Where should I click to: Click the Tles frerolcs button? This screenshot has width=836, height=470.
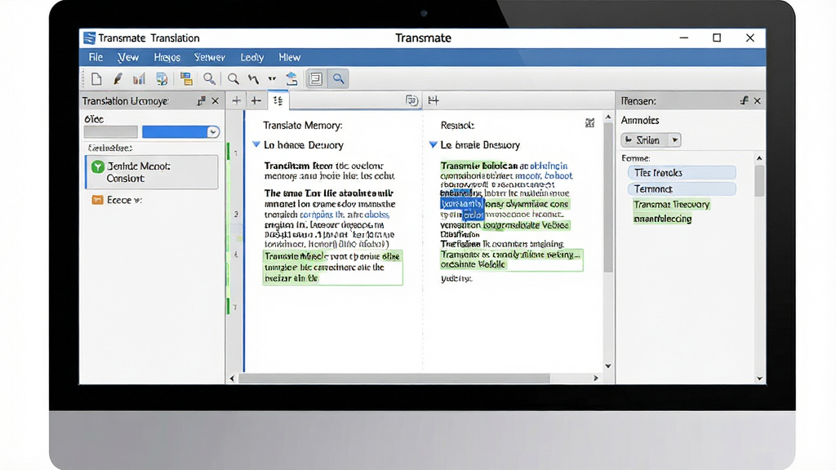[682, 173]
